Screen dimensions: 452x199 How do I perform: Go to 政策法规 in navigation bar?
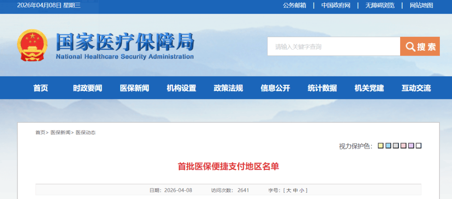(228, 88)
